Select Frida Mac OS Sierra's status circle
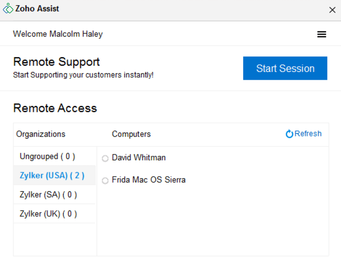The image size is (341, 267). (105, 181)
